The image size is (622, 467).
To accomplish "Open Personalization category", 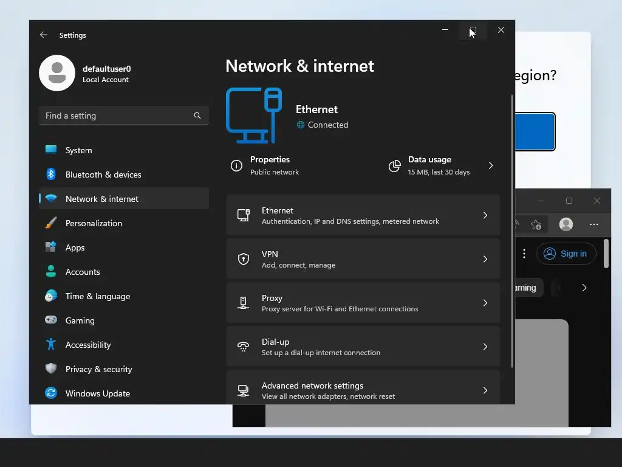I will 124,223.
